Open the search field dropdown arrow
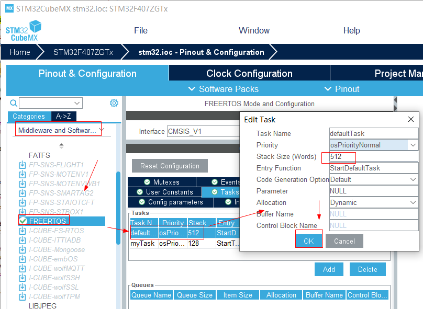Viewport: 423px width, 309px height. coord(77,103)
